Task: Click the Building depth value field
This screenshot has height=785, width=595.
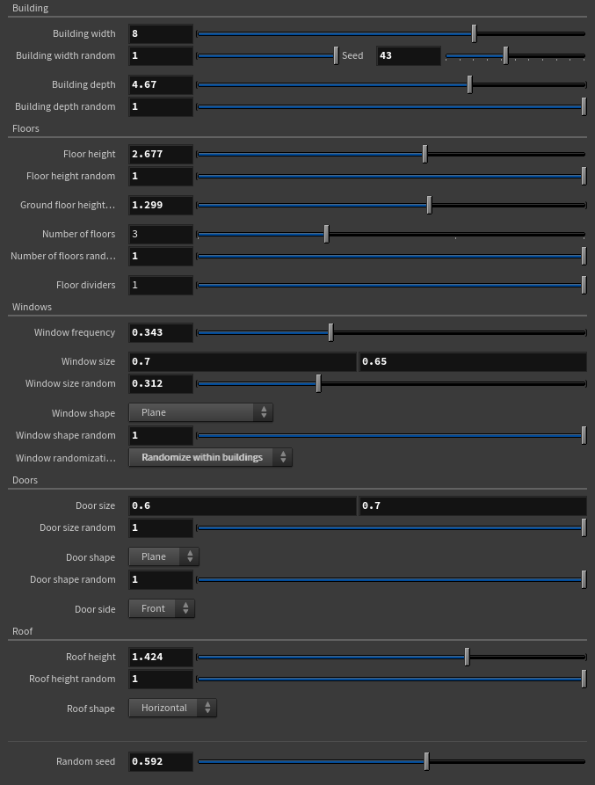Action: point(161,84)
